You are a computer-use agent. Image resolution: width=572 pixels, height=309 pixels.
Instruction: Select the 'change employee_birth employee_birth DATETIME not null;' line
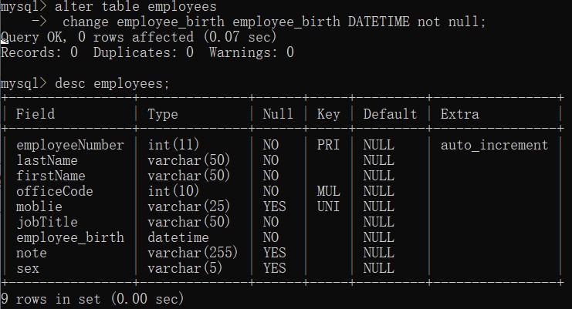[274, 22]
